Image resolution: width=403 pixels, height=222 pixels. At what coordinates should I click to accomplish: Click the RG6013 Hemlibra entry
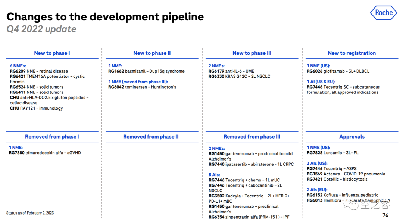[x=349, y=200]
